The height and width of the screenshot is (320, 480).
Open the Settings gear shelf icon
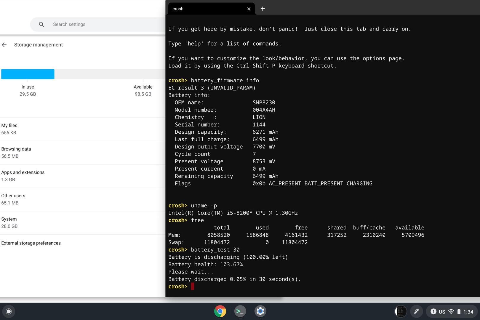260,311
